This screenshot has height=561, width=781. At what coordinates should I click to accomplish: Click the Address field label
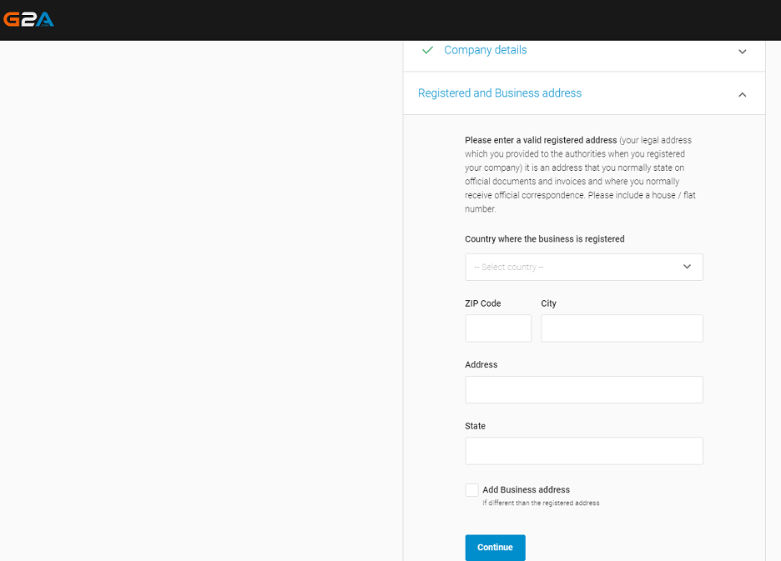coord(481,365)
